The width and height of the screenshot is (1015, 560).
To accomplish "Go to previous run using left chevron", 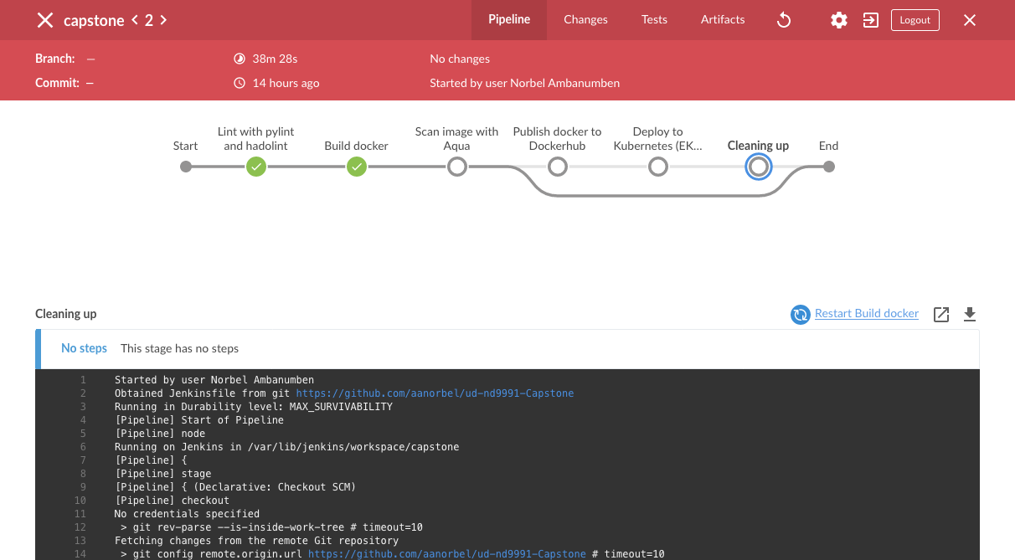I will click(x=135, y=20).
